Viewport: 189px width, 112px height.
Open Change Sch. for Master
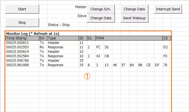click(101, 9)
